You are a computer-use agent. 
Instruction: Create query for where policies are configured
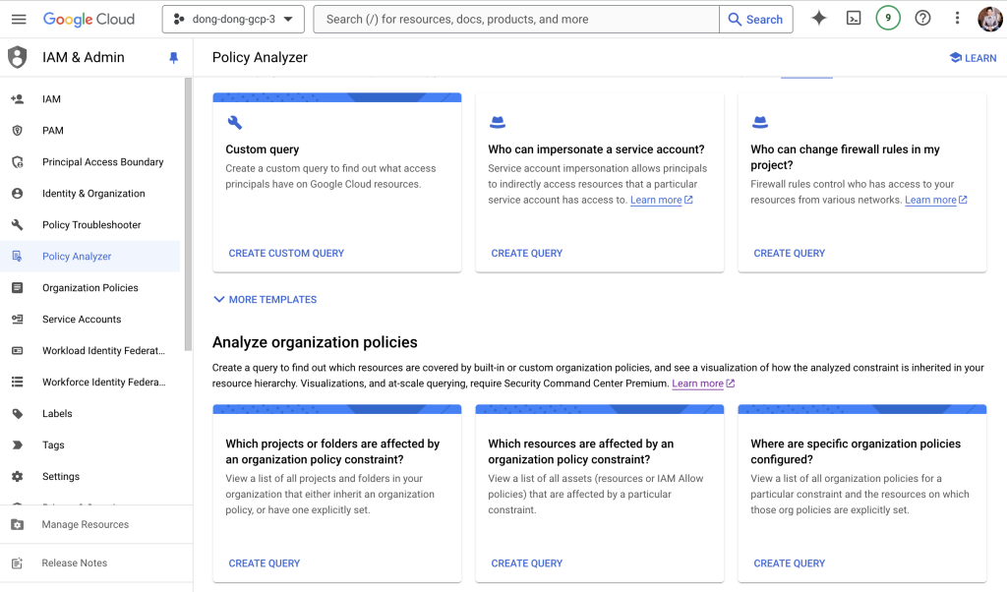tap(790, 563)
